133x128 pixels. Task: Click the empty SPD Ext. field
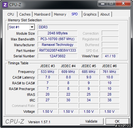click(110, 50)
